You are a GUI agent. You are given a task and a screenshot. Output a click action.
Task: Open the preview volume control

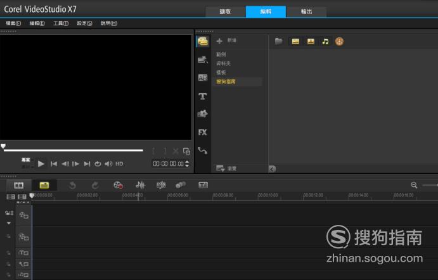[108, 164]
